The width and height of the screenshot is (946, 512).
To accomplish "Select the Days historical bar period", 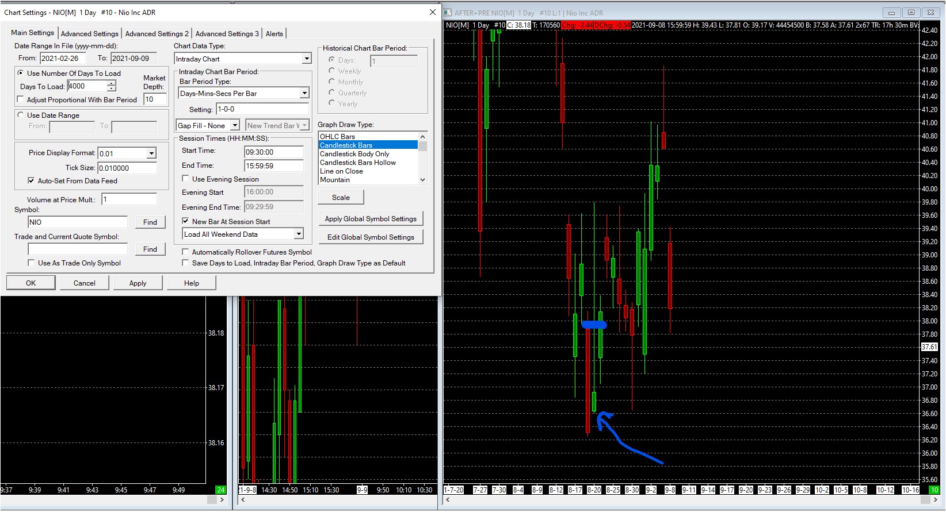I will [x=331, y=60].
